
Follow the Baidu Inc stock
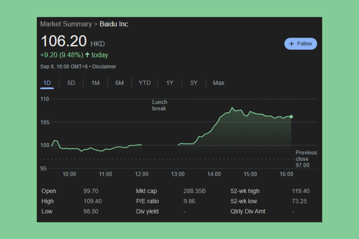coord(300,43)
